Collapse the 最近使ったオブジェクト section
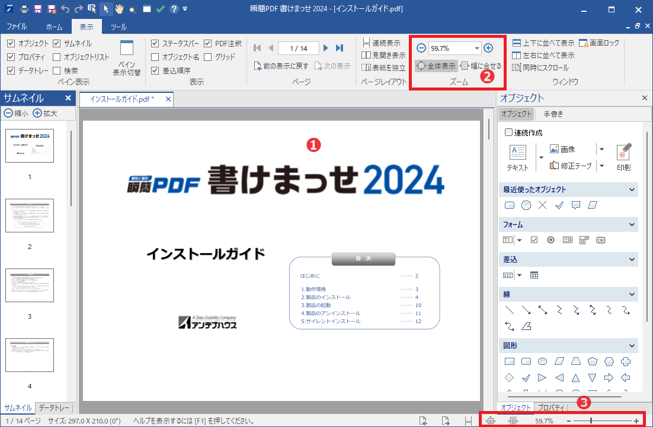This screenshot has width=653, height=427. point(632,190)
